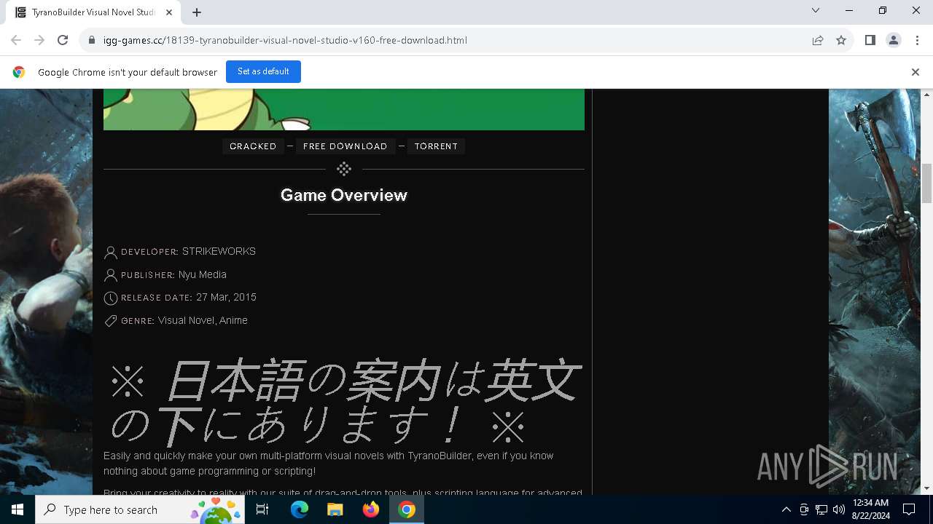Click the large Japanese notice text

tap(344, 401)
